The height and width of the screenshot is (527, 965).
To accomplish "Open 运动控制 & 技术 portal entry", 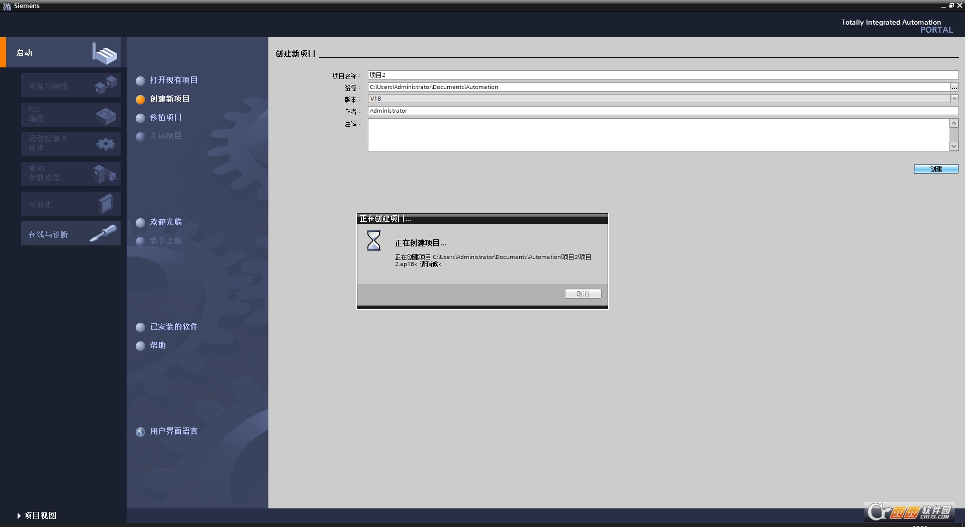I will (71, 144).
